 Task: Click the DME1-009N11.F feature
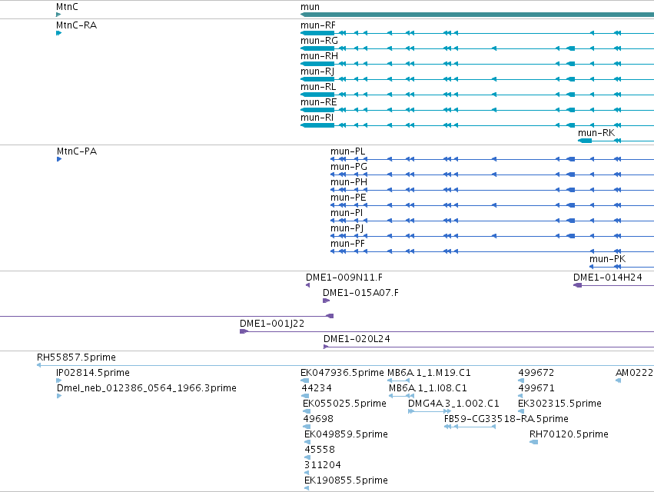[308, 285]
